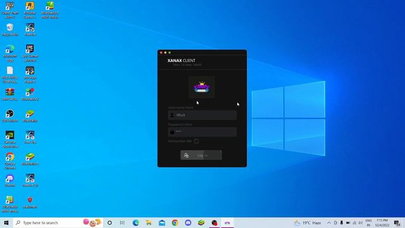The image size is (405, 228).
Task: Select the Recycle Bin desktop icon
Action: pyautogui.click(x=10, y=30)
